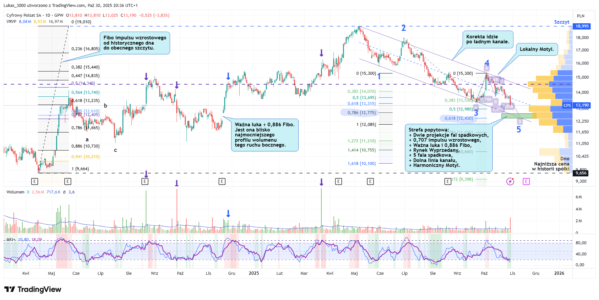Click the blue arrow in the volume pane
Screen dimensions: 599x300
click(228, 214)
